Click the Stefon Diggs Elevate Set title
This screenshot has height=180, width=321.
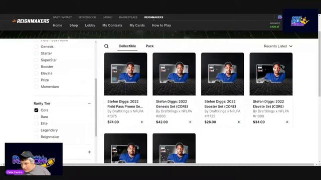click(x=268, y=104)
